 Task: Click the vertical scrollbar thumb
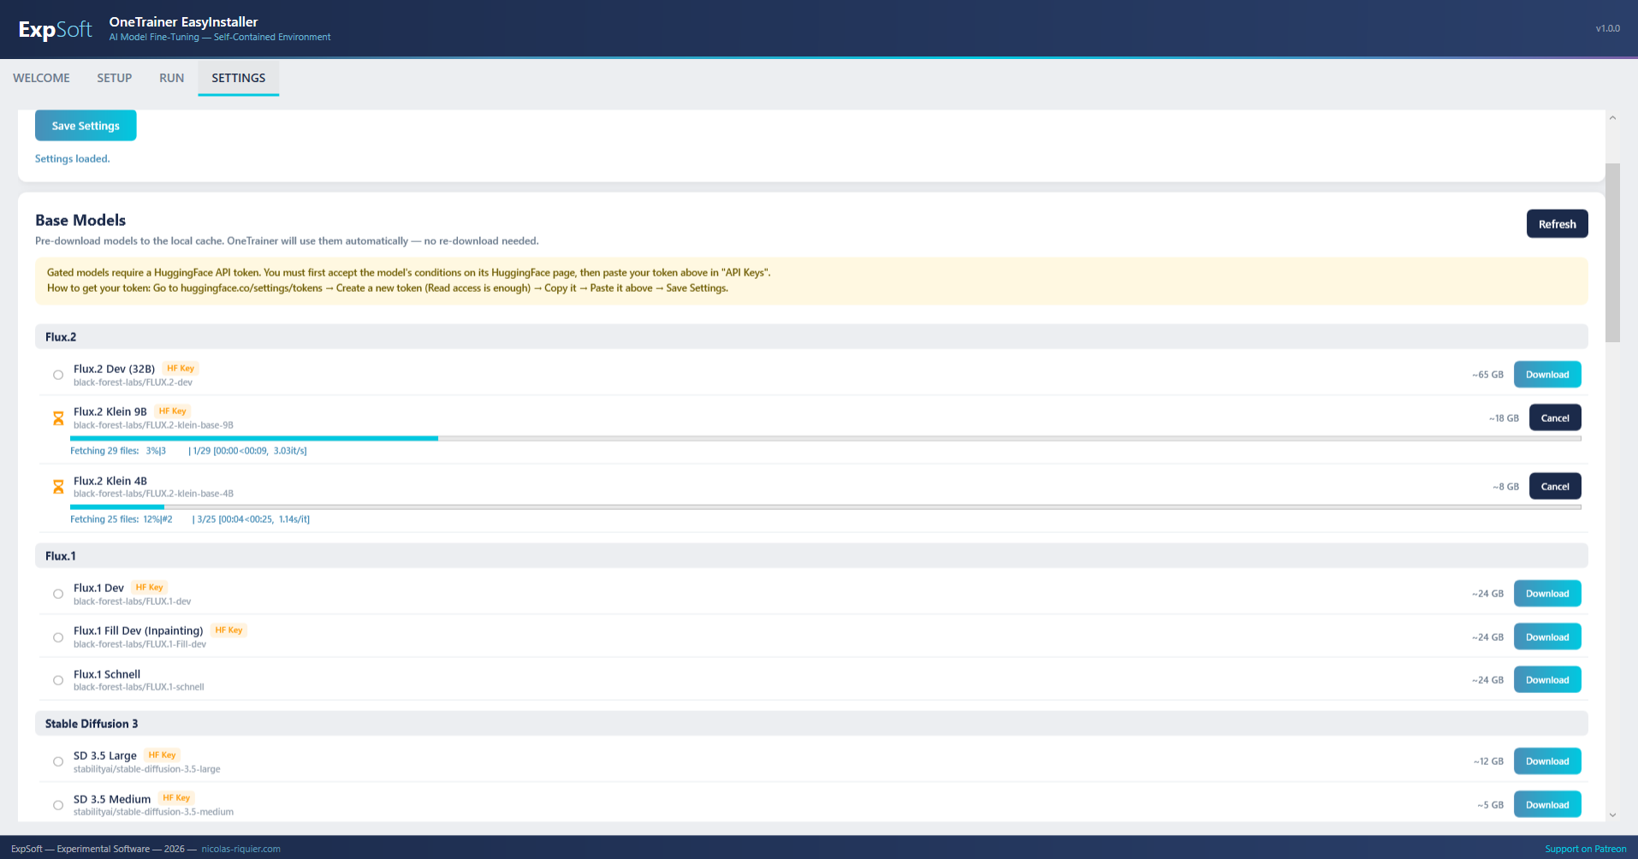1612,252
